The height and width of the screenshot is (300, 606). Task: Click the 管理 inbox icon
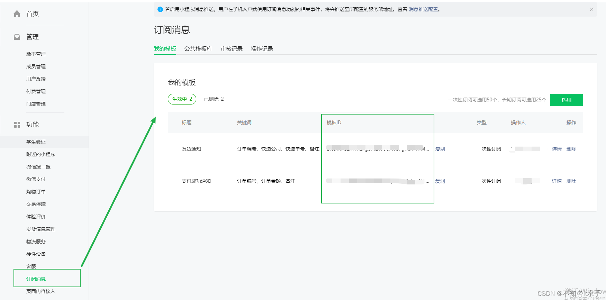point(17,37)
